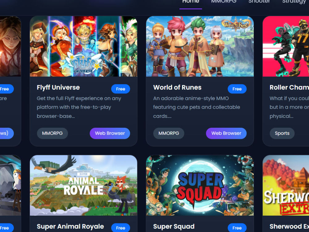This screenshot has width=309, height=232.
Task: Click the Flyff Universe title
Action: point(58,88)
